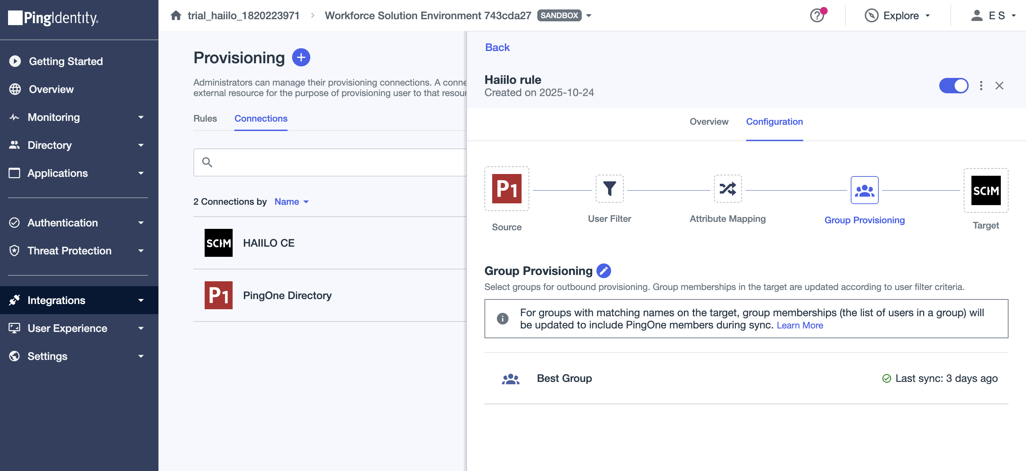The width and height of the screenshot is (1026, 471).
Task: Click the PingOne Directory P1 icon
Action: [x=219, y=295]
